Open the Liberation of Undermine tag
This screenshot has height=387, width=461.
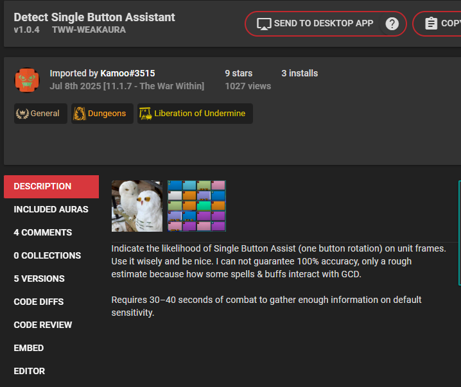195,114
